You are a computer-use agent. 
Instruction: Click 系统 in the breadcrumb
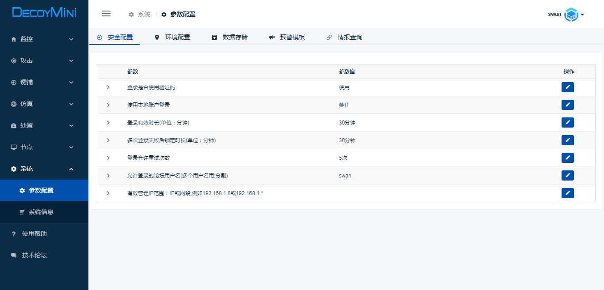point(144,14)
